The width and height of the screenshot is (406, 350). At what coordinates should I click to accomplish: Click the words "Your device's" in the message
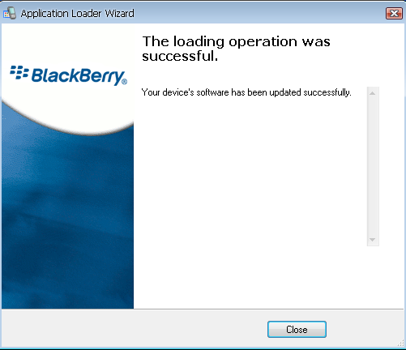(168, 92)
